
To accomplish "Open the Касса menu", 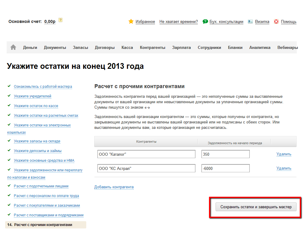I will pos(127,48).
